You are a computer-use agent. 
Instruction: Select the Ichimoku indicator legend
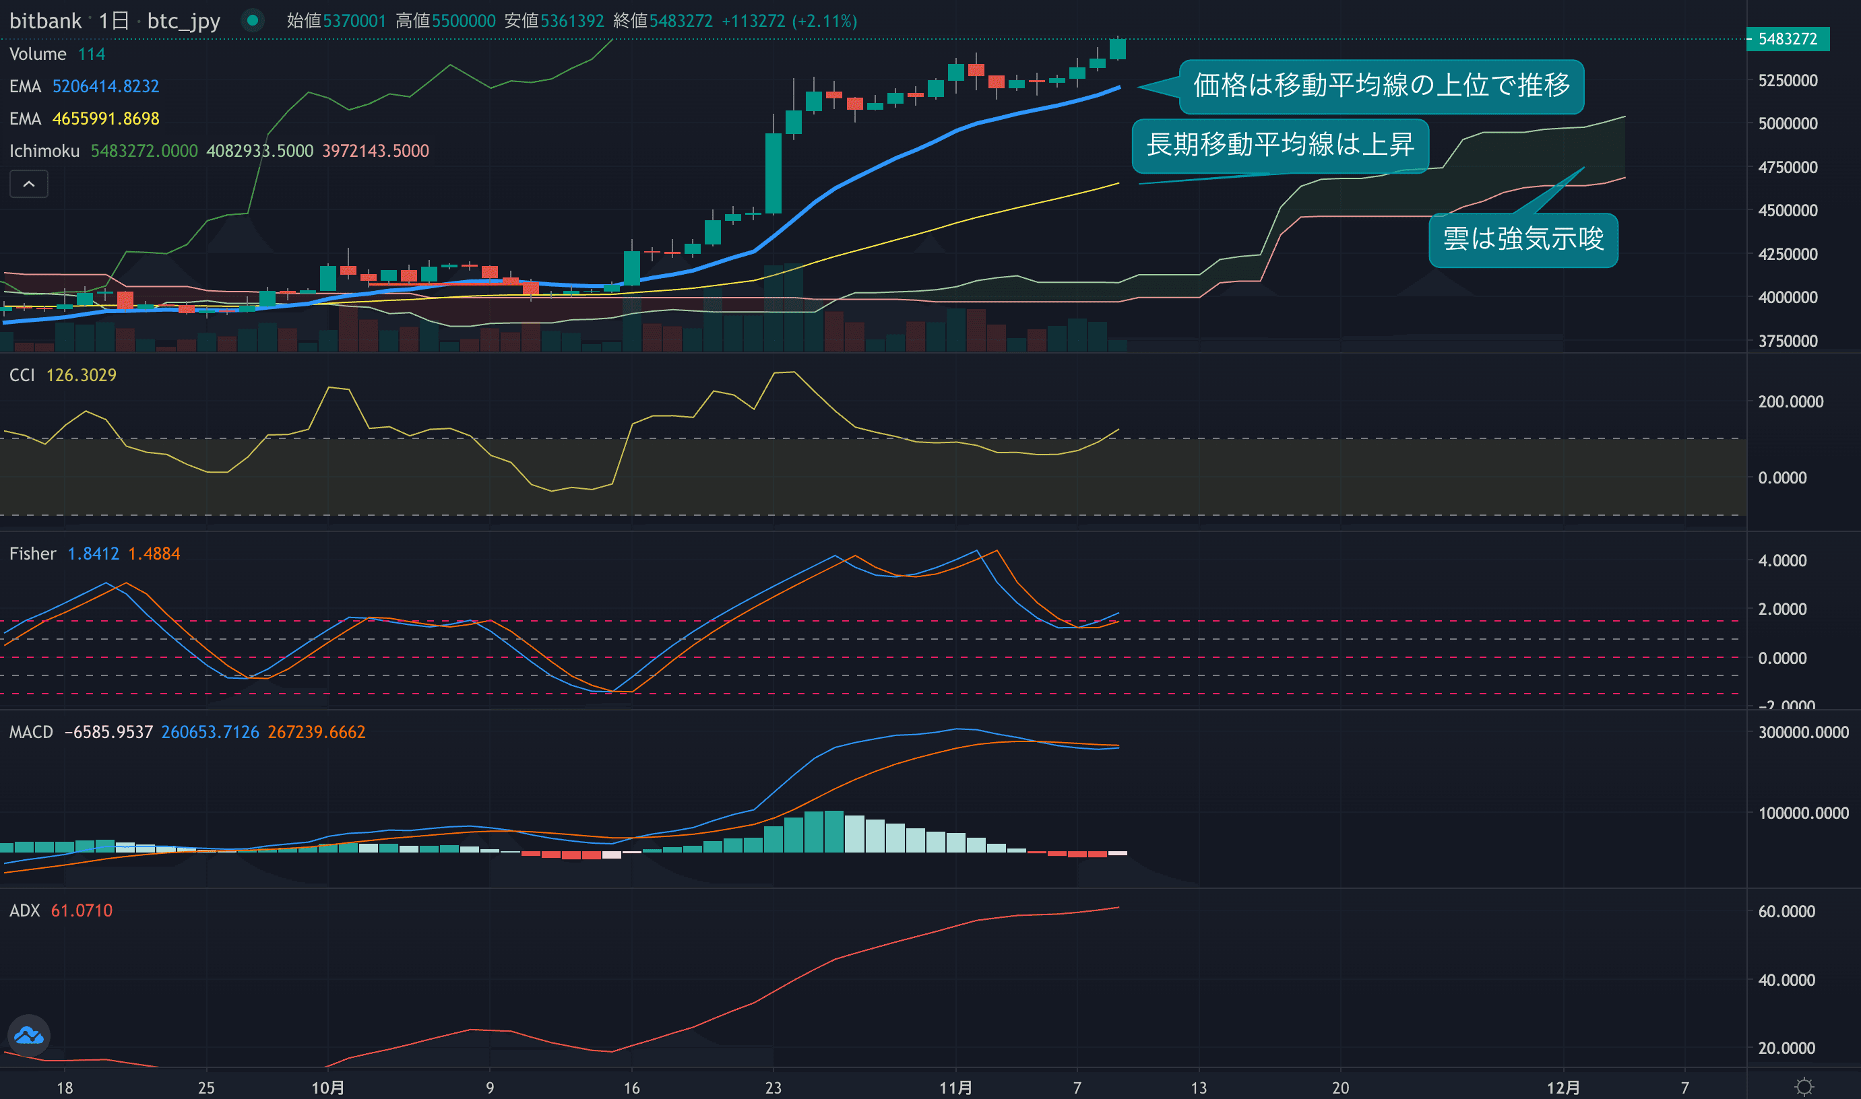(44, 151)
